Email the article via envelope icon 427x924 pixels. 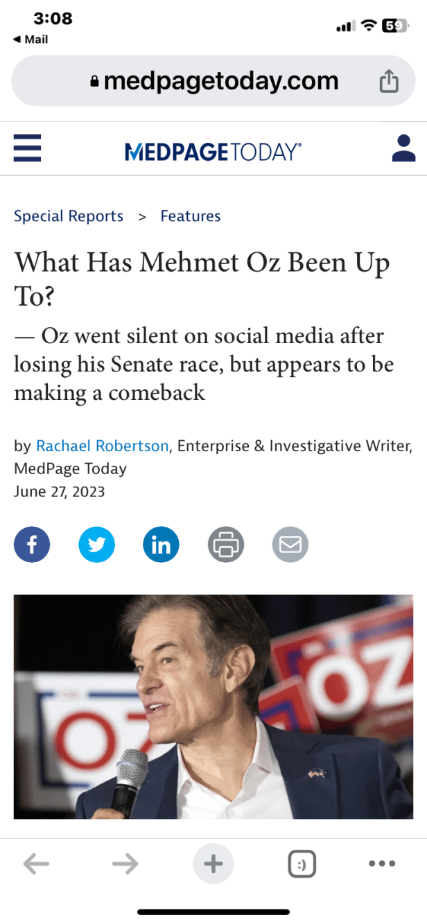point(290,544)
